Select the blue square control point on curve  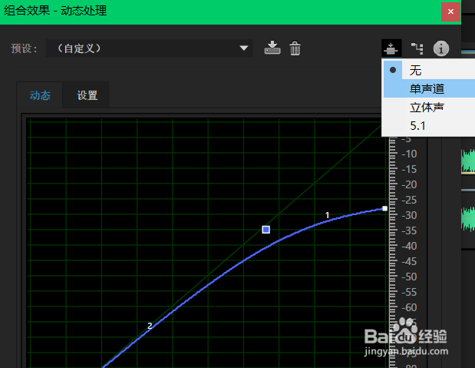[266, 230]
